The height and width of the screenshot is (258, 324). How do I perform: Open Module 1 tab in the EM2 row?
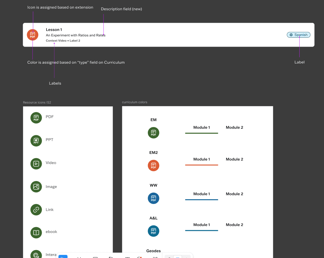(x=202, y=159)
